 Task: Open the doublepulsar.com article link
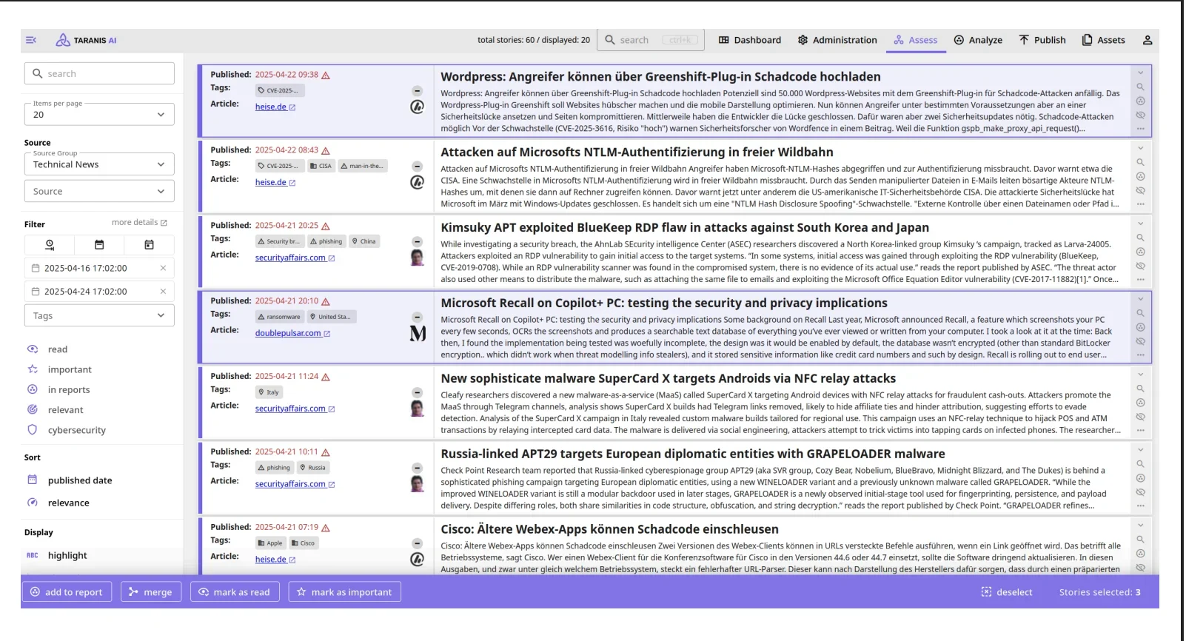[x=288, y=333]
